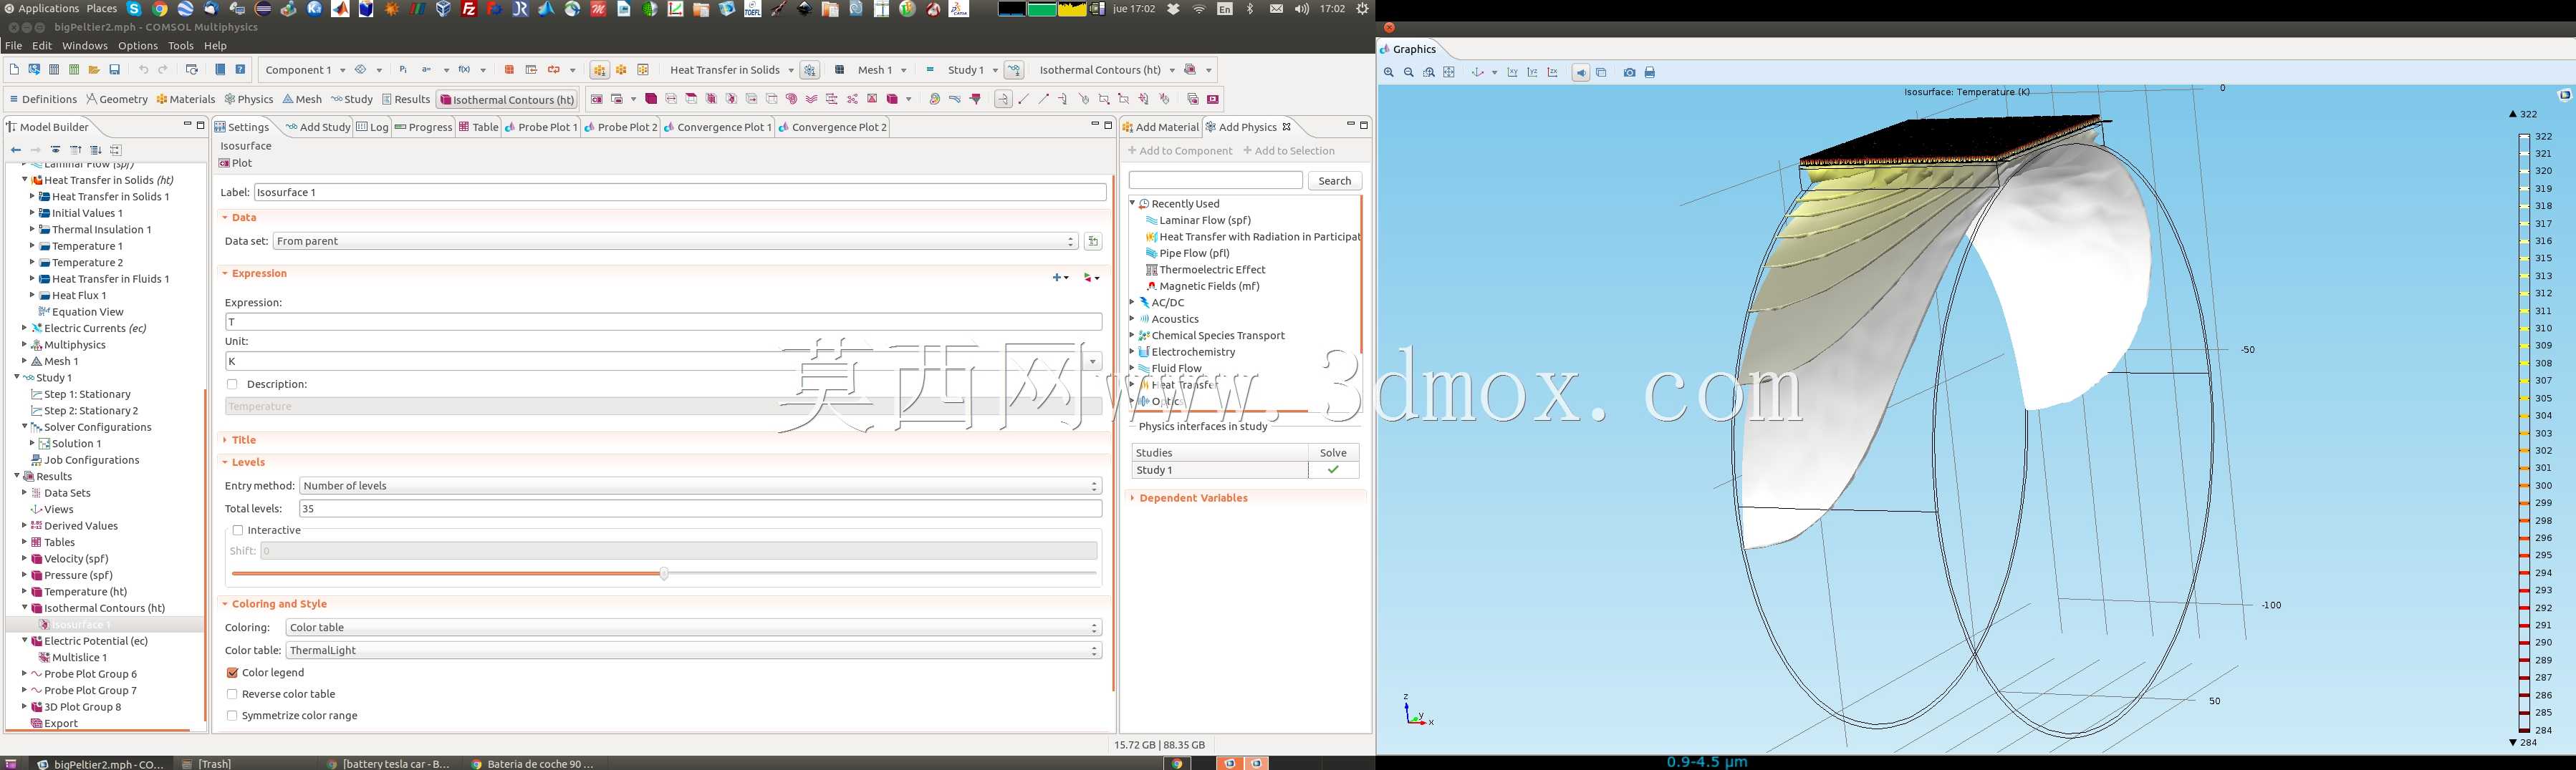Collapse the Heat Transfer in Solids node
Image resolution: width=2576 pixels, height=770 pixels.
coord(24,181)
